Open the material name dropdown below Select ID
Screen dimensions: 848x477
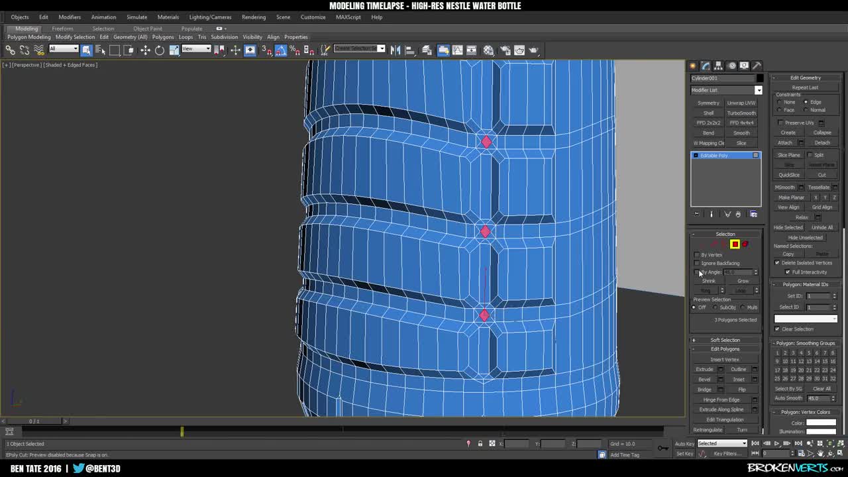806,319
